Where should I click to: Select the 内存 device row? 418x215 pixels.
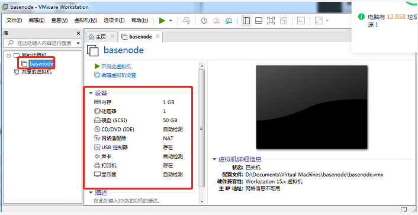tap(139, 102)
